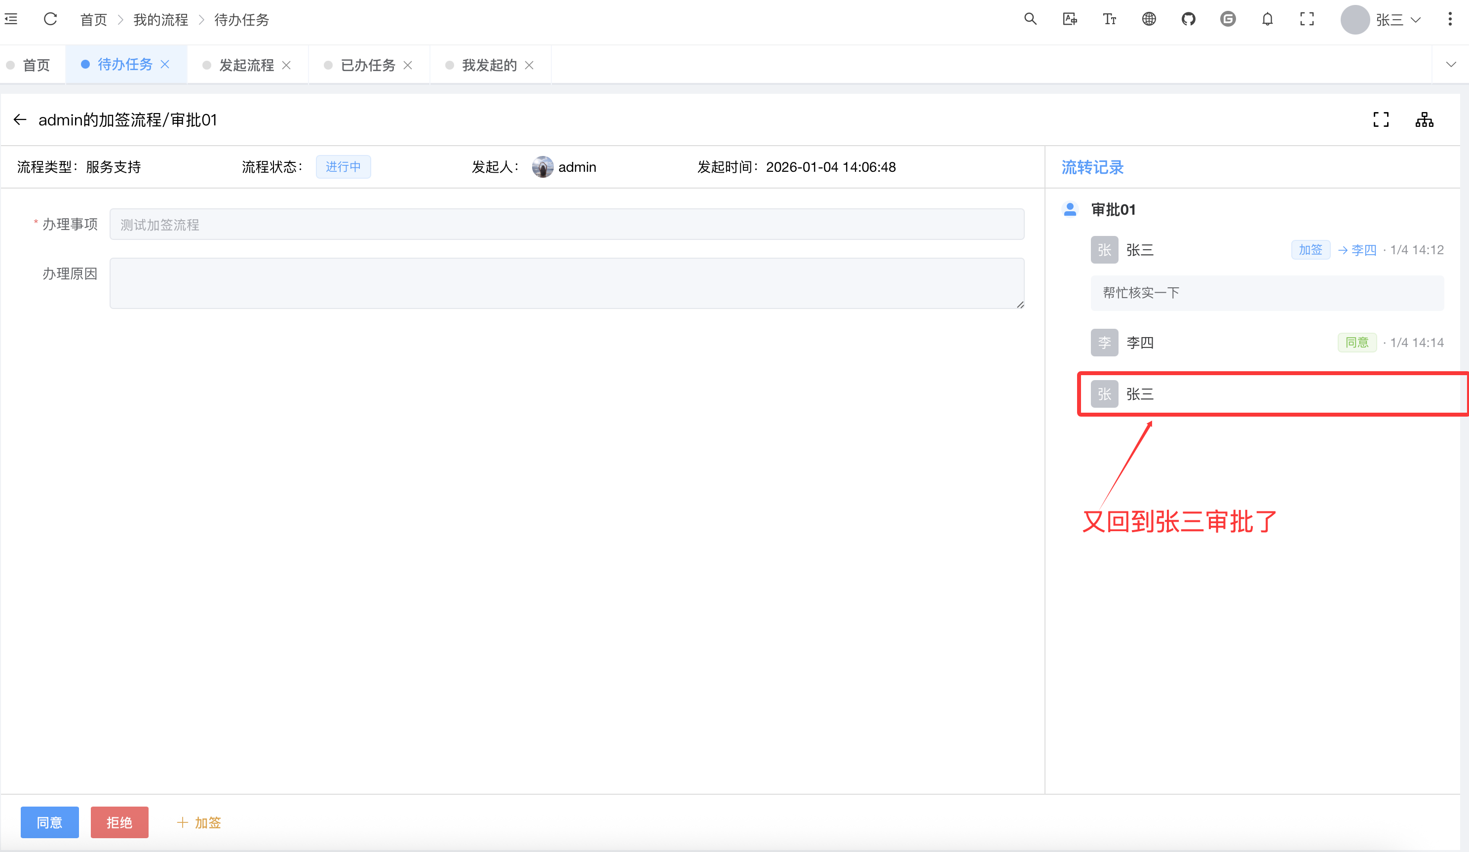Click the font size Tt icon
This screenshot has width=1469, height=852.
(1109, 19)
